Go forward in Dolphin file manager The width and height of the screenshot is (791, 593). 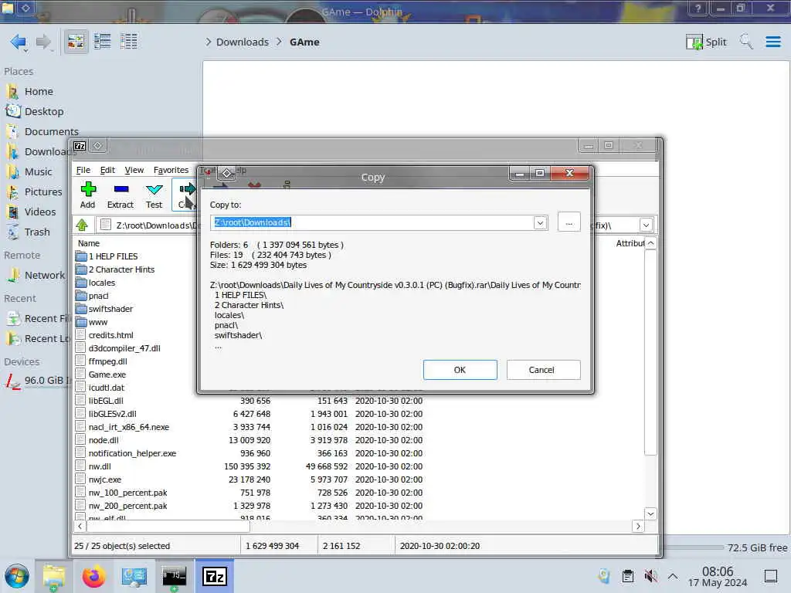click(44, 42)
